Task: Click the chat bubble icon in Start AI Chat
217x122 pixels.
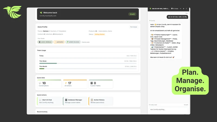Action: coord(40,100)
